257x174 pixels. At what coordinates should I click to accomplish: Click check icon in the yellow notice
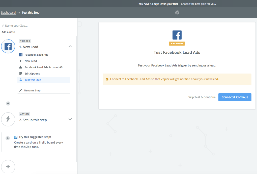click(x=107, y=79)
